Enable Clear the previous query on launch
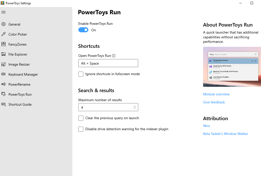 click(81, 118)
